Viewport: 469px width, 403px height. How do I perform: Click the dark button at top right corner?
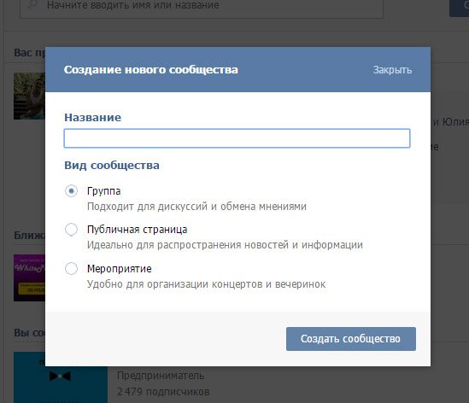[459, 8]
